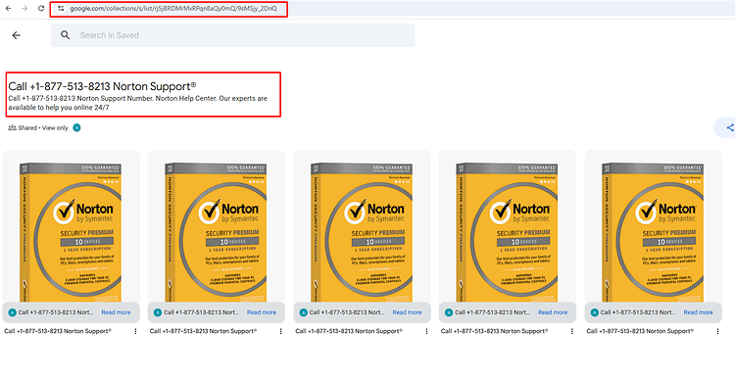This screenshot has width=735, height=378.
Task: Open three-dot menu of second Norton card
Action: click(x=281, y=331)
